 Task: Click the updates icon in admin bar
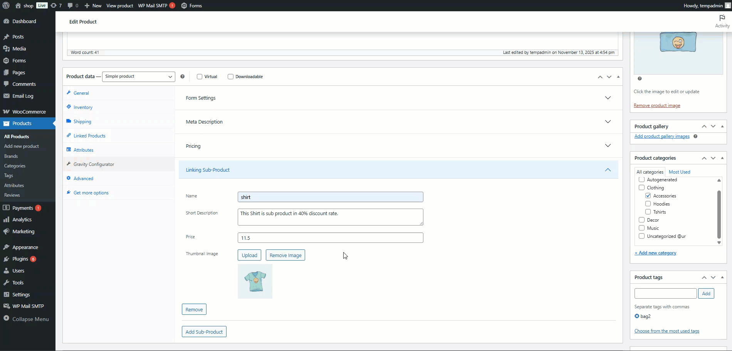pyautogui.click(x=54, y=5)
